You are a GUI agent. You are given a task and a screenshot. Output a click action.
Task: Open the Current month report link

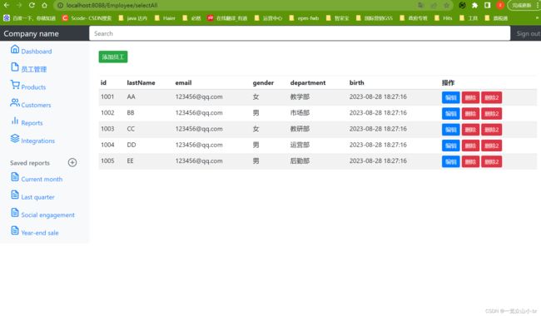pos(42,179)
